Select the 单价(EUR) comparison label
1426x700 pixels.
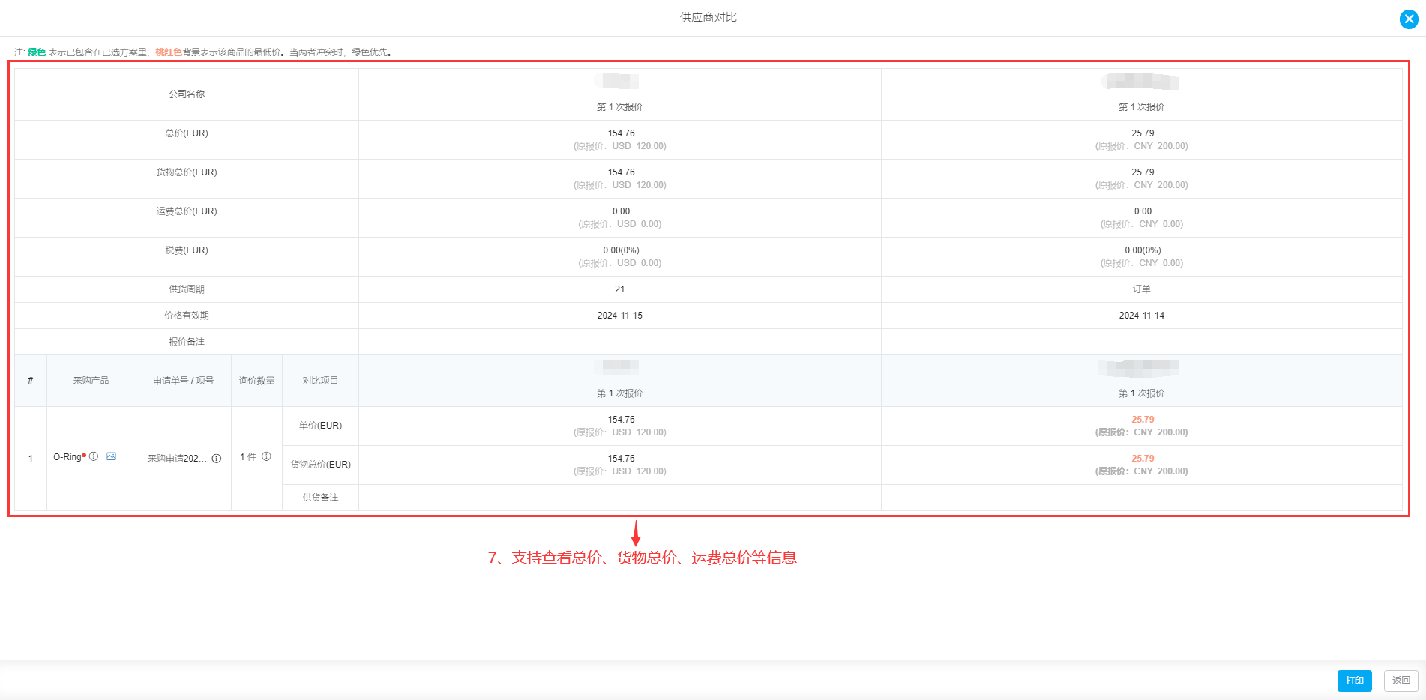(x=320, y=426)
